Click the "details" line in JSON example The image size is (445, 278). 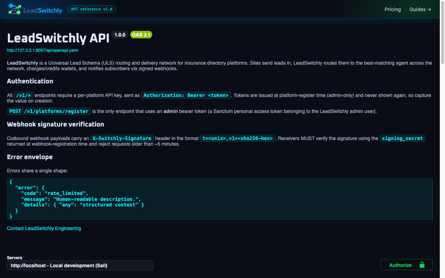82,205
